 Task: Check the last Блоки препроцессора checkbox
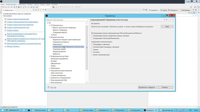92,55
